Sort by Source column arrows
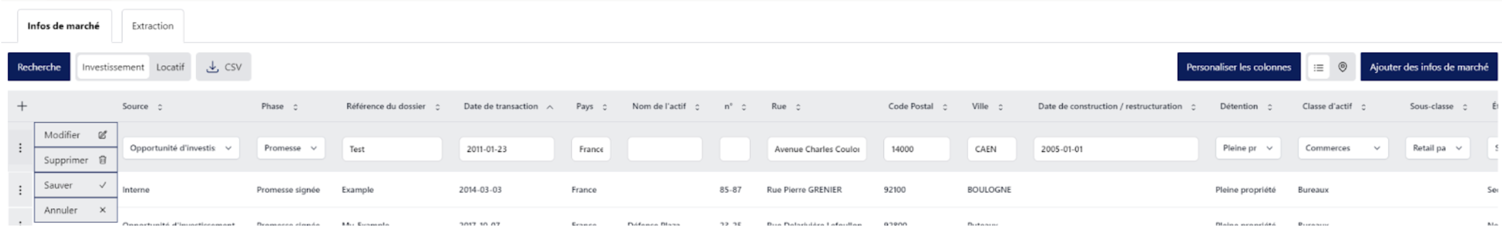1502x228 pixels. click(x=160, y=107)
